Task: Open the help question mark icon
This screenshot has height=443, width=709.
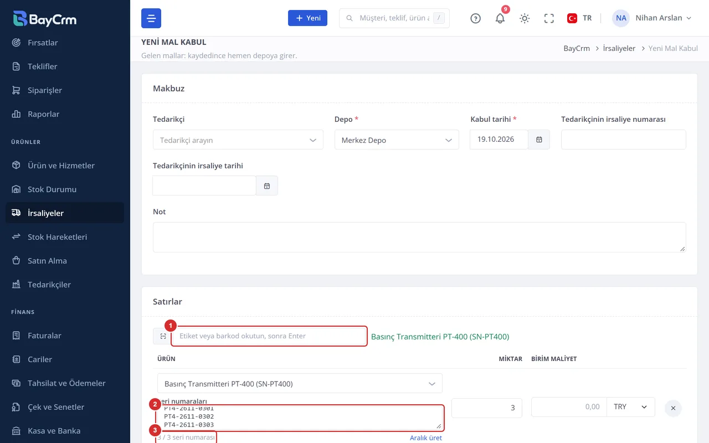Action: (x=475, y=18)
